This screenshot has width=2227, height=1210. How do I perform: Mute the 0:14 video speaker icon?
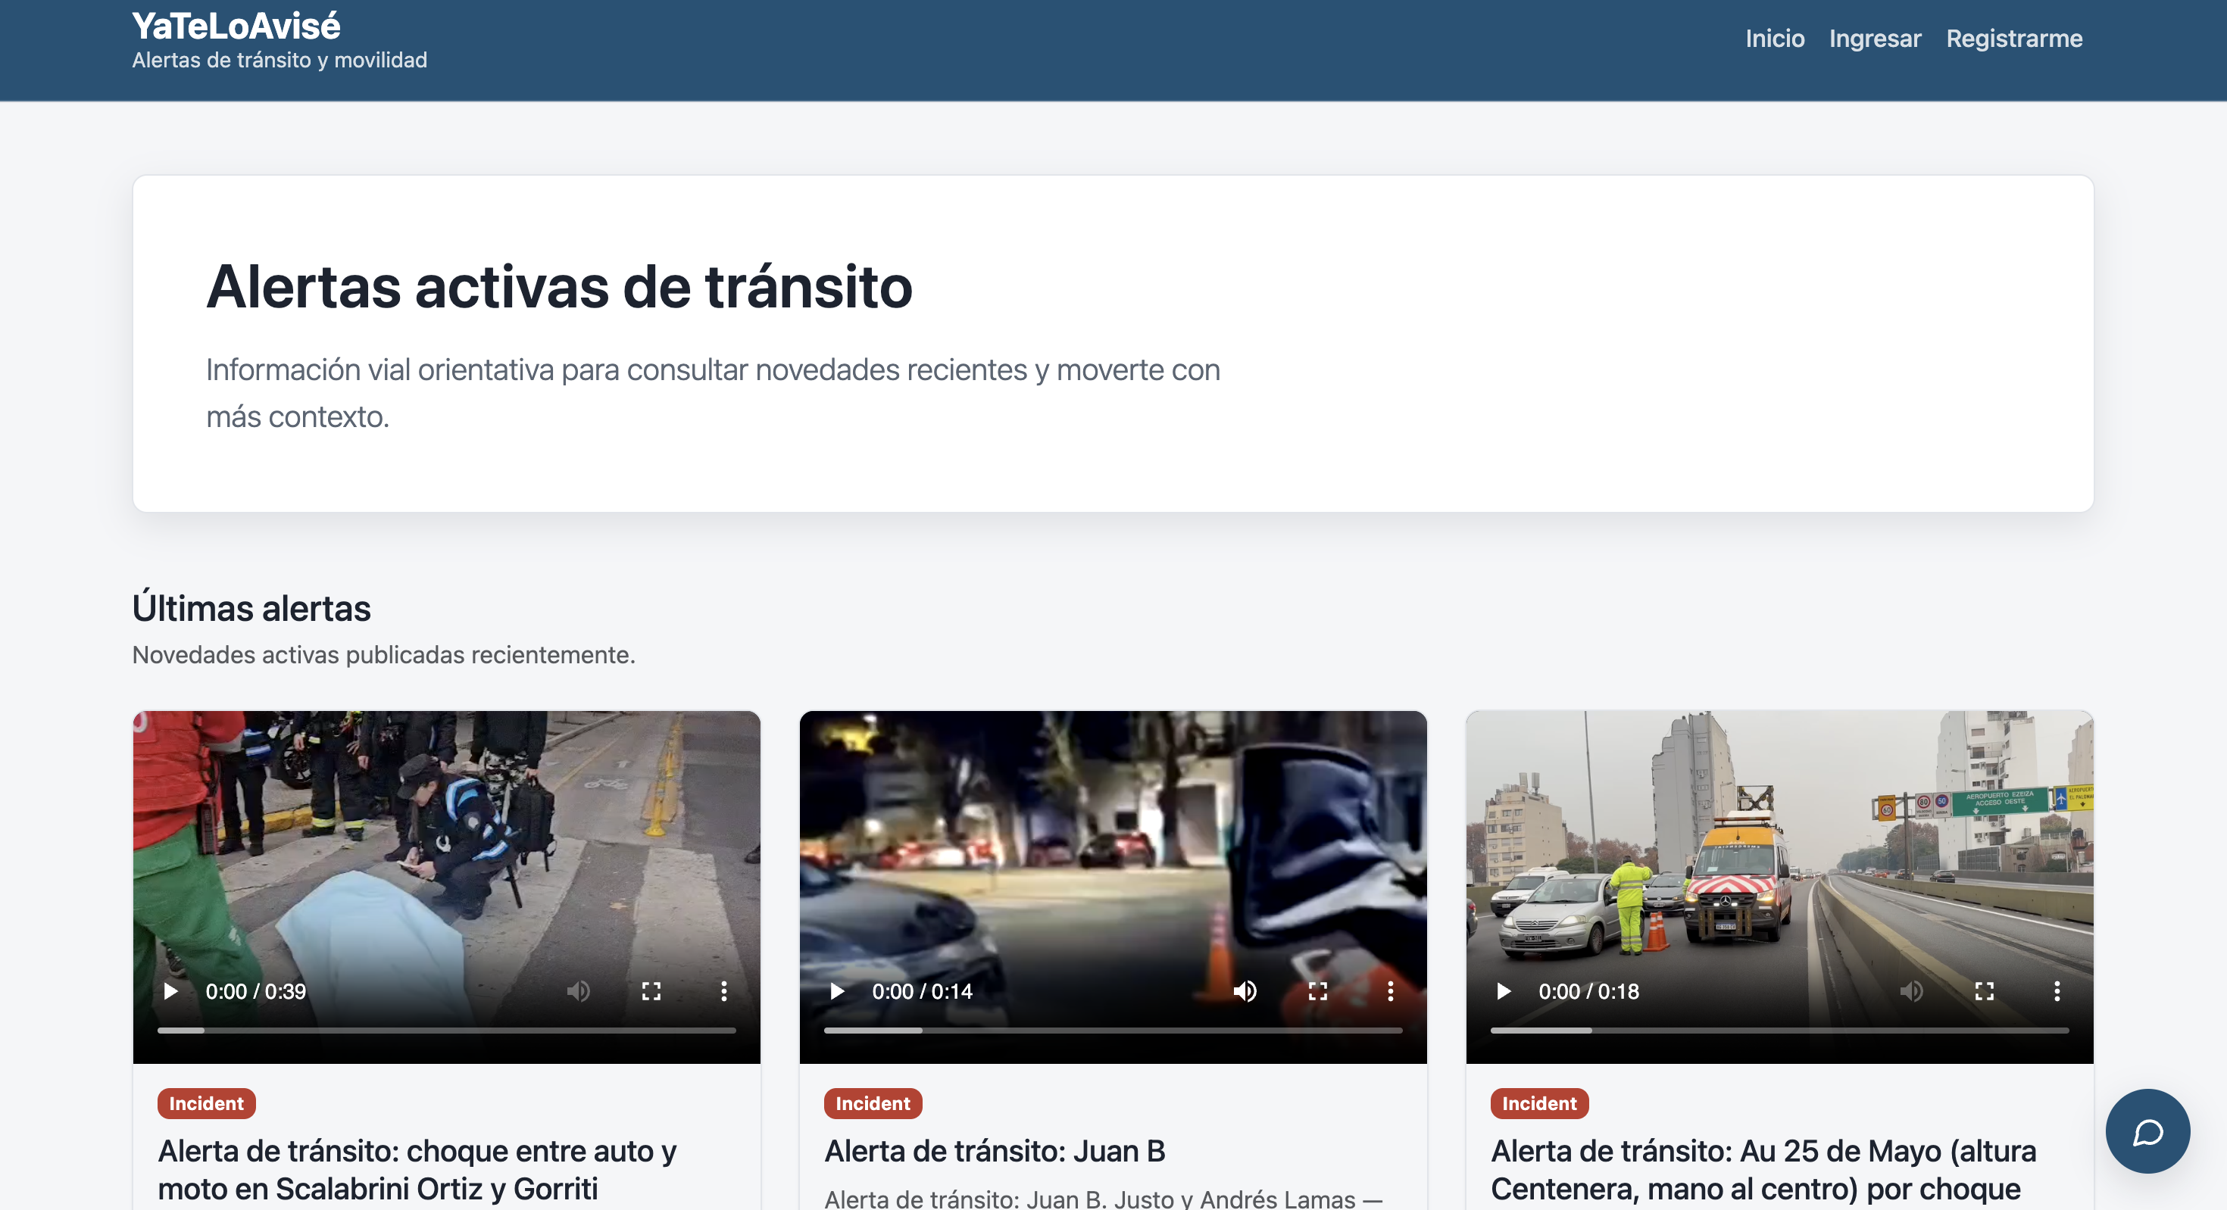coord(1245,991)
